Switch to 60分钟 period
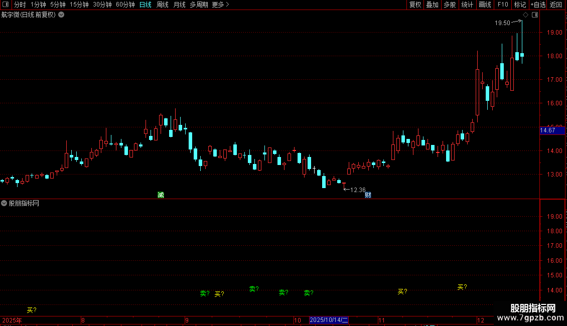 click(x=125, y=5)
